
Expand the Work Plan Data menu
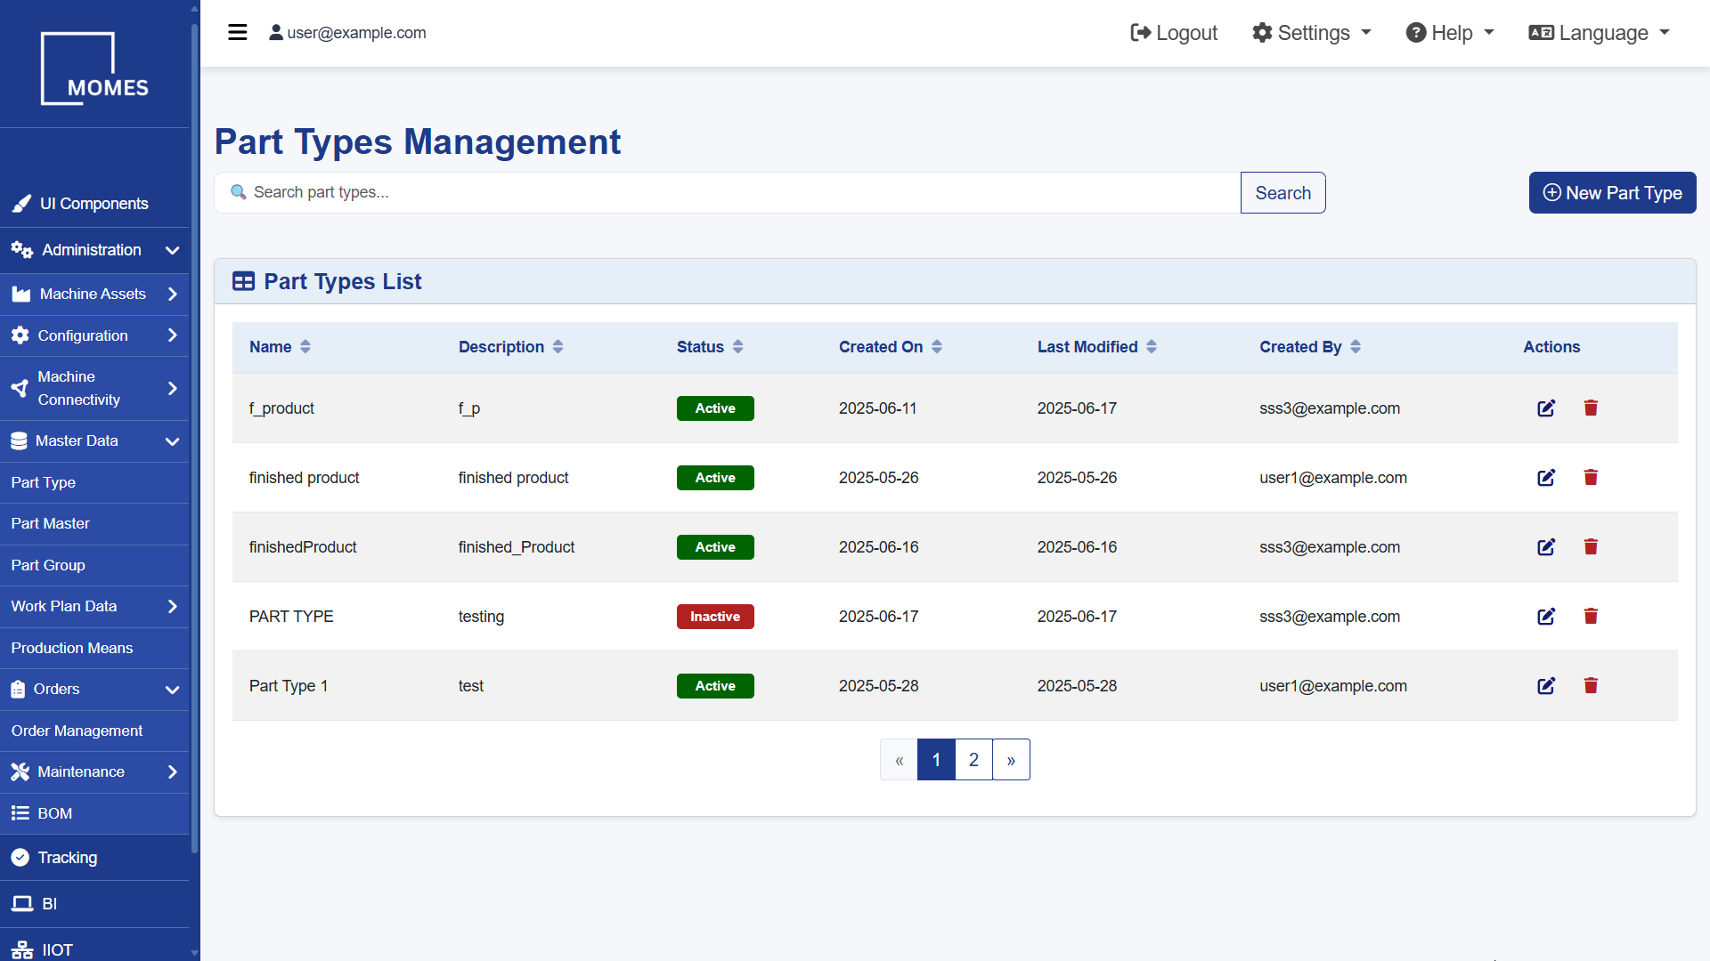click(x=94, y=606)
